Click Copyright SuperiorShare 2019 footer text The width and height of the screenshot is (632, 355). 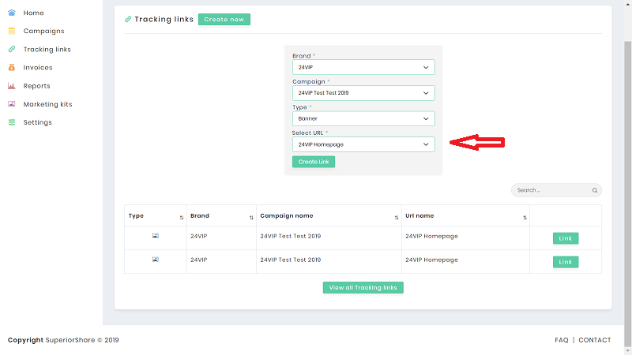pyautogui.click(x=63, y=340)
